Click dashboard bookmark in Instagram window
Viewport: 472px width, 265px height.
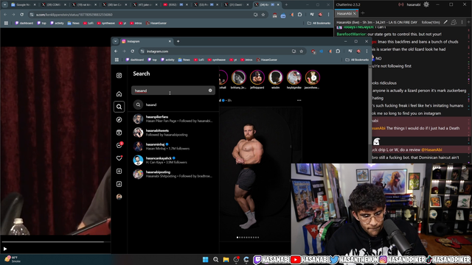tap(134, 60)
